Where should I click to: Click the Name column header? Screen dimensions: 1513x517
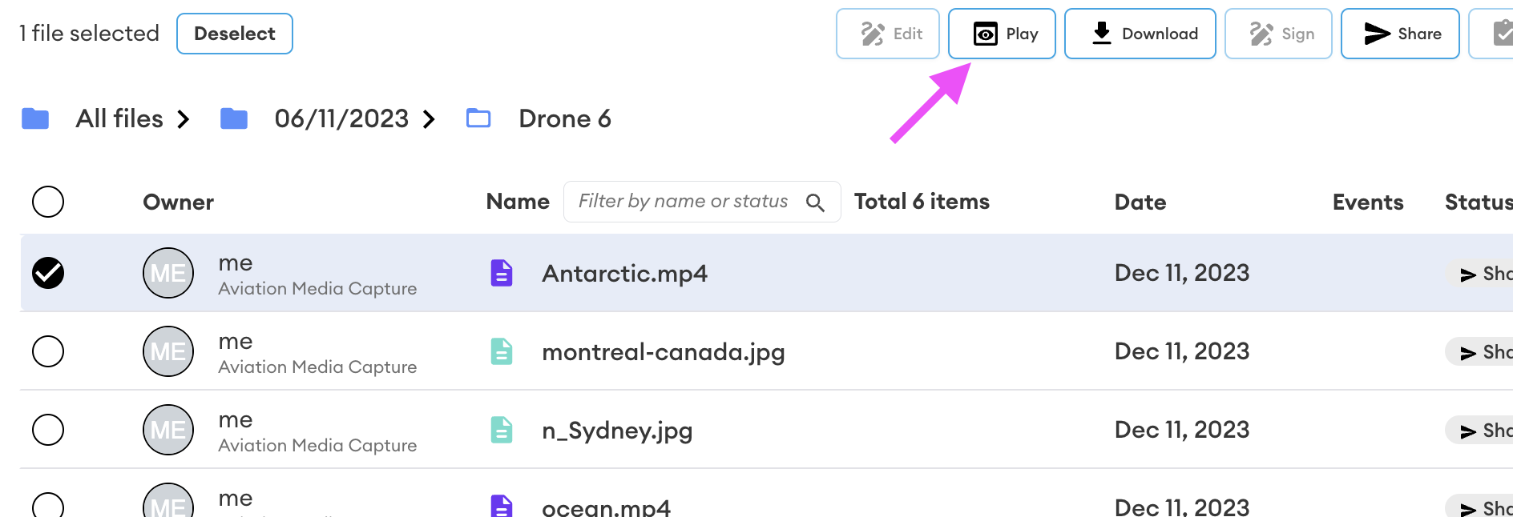[518, 202]
